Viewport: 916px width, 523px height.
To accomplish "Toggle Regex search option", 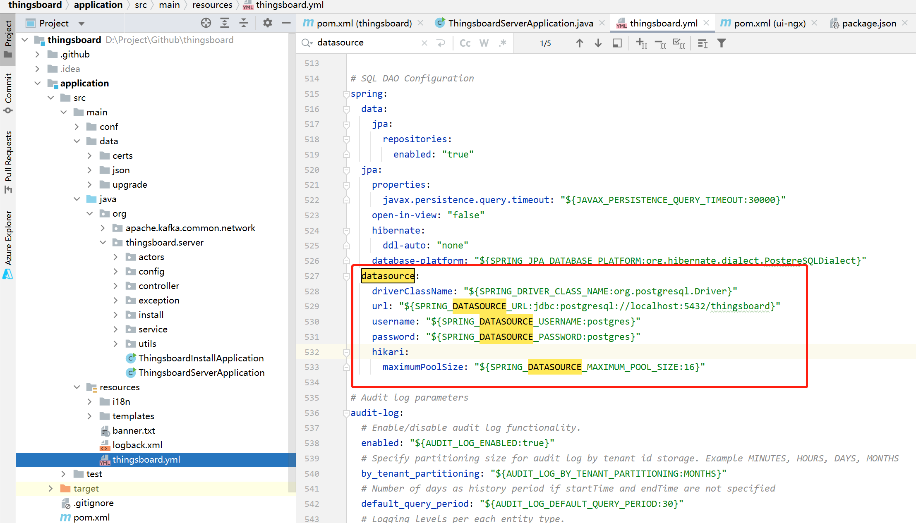I will (x=503, y=43).
